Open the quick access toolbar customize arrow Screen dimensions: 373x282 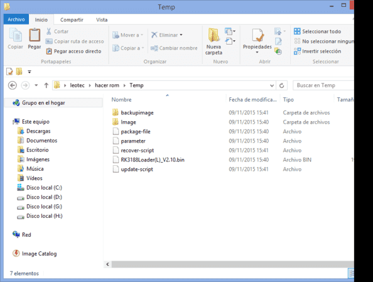[30, 72]
